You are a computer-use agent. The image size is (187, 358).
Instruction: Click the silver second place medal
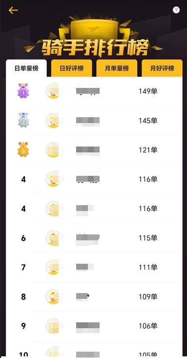[x=23, y=120]
